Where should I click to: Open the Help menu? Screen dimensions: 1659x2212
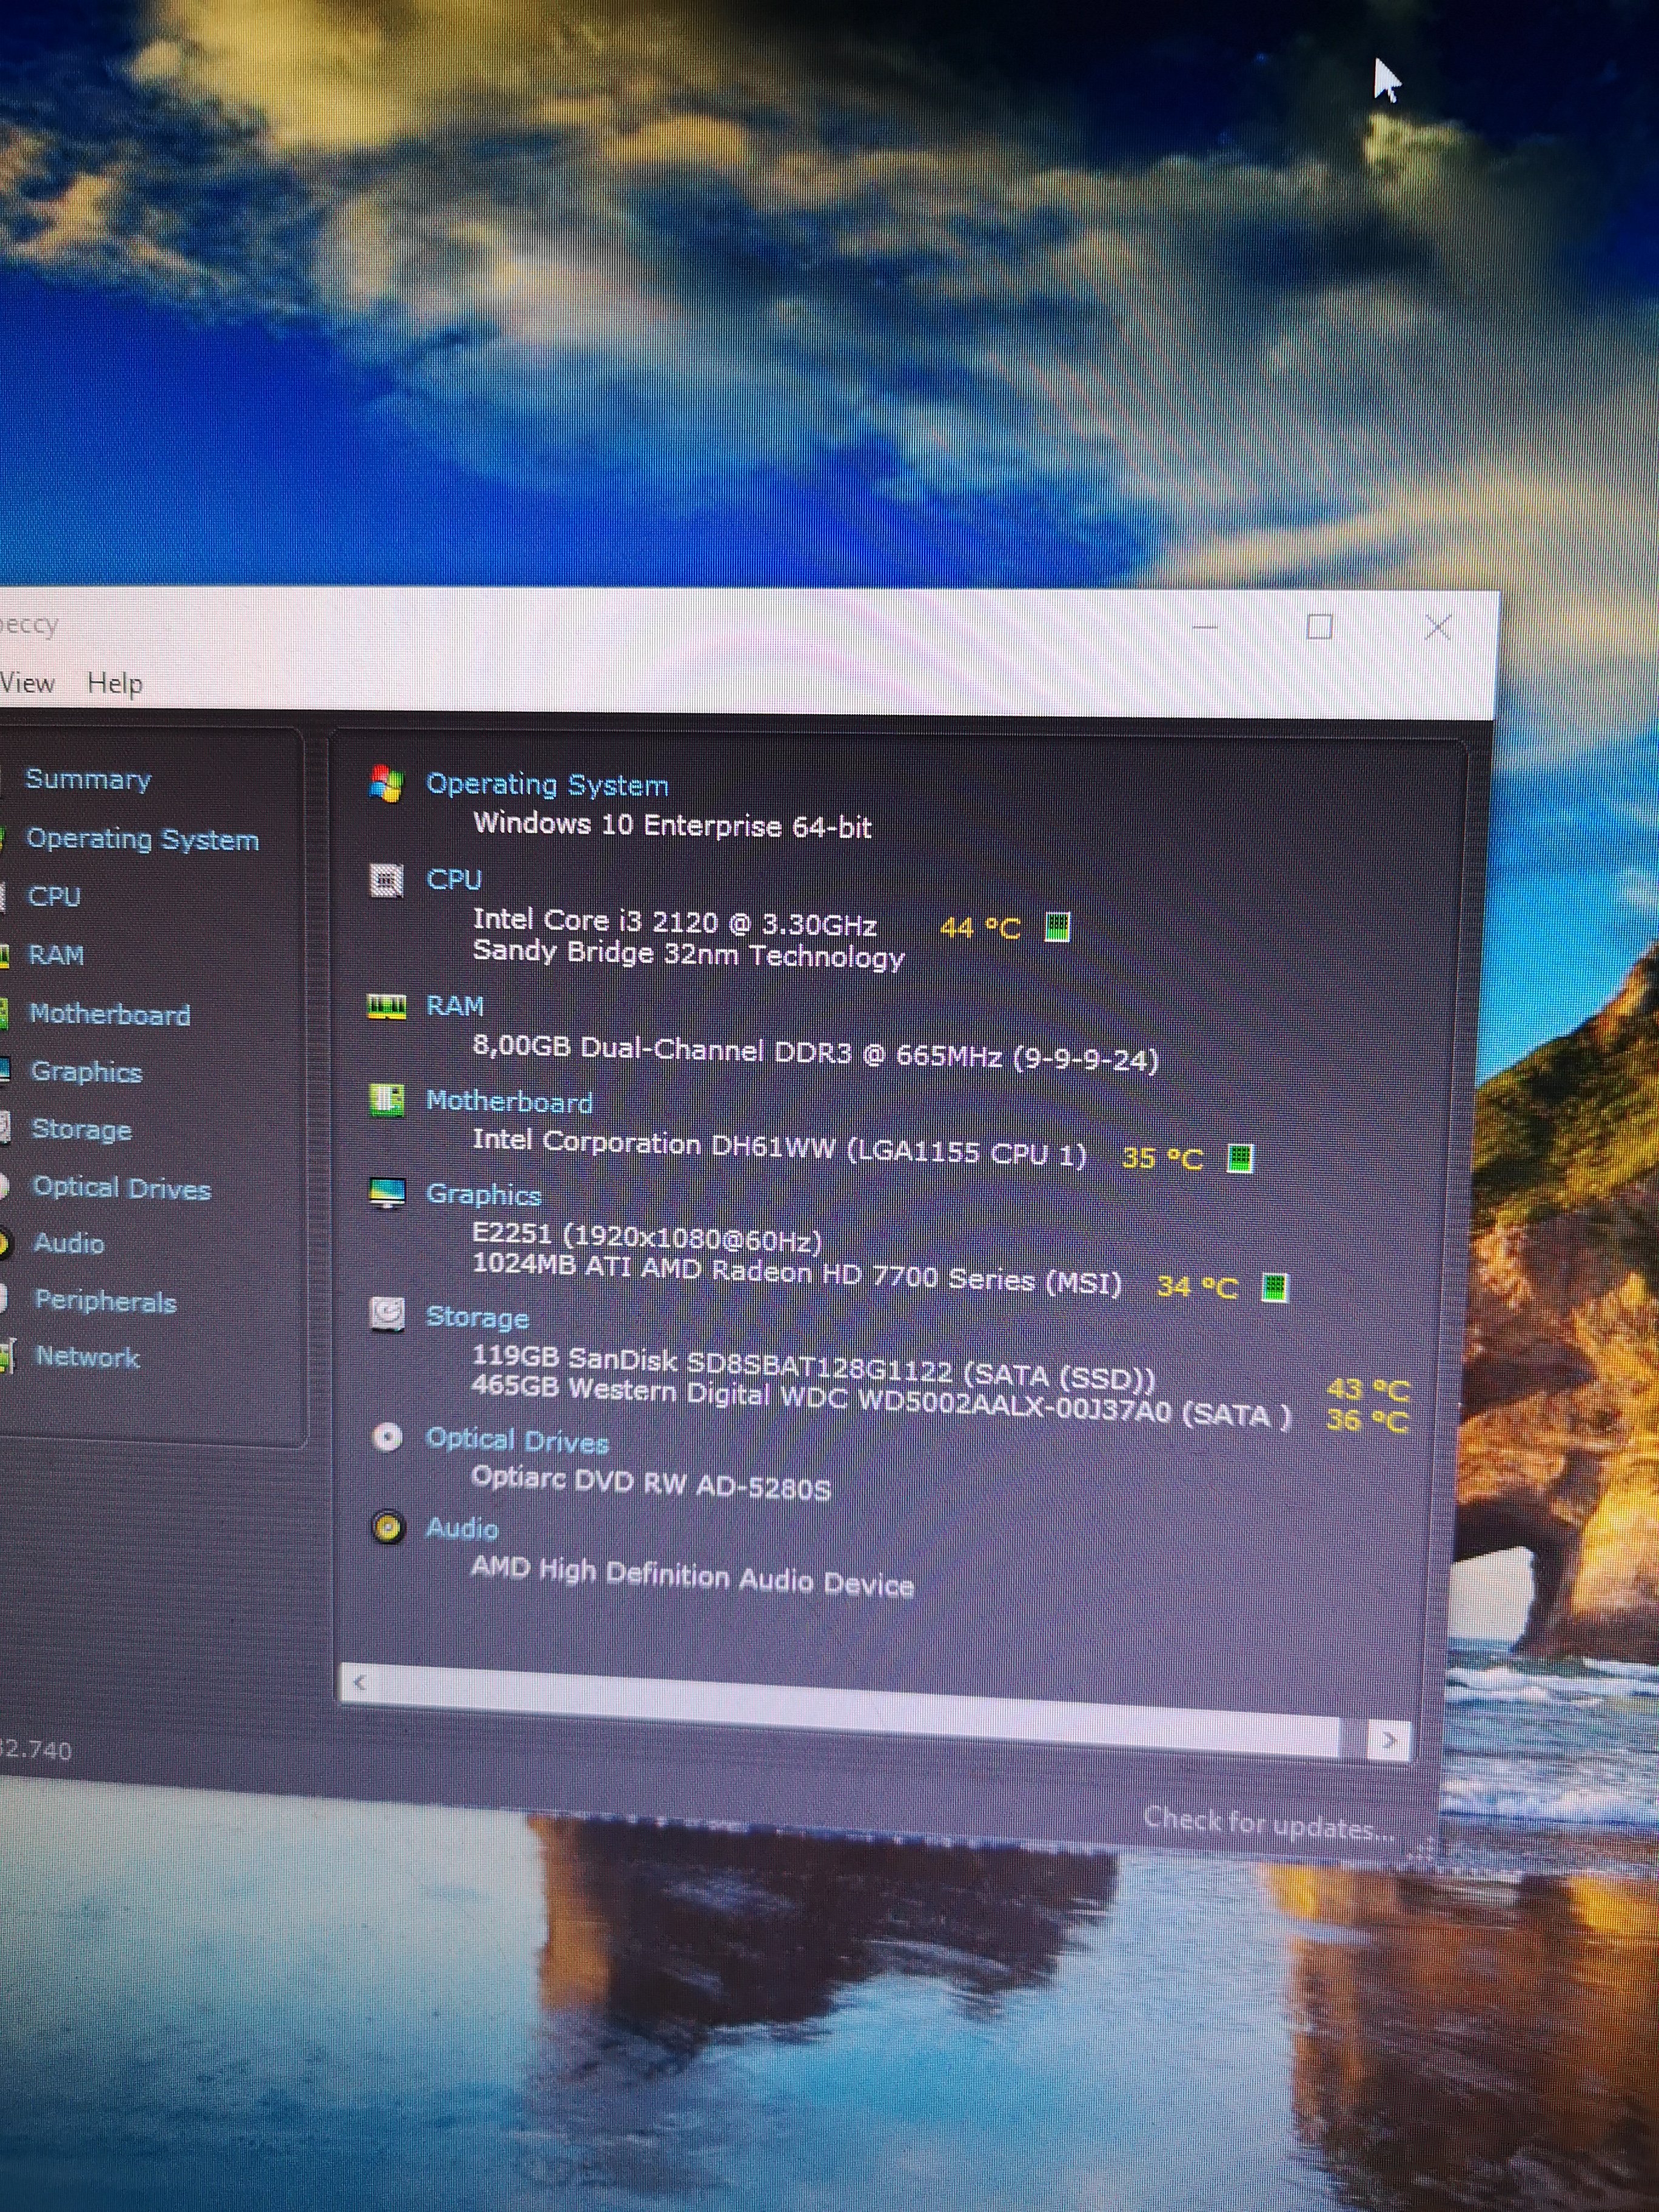pyautogui.click(x=115, y=684)
